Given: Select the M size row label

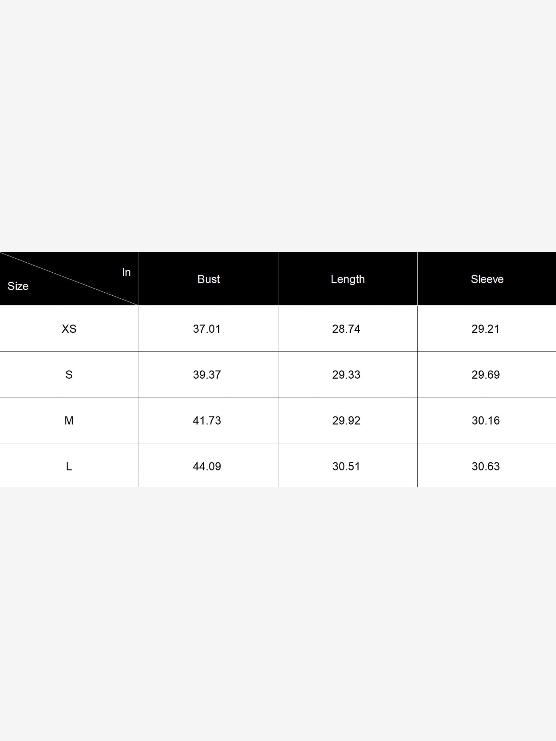Looking at the screenshot, I should click(69, 421).
